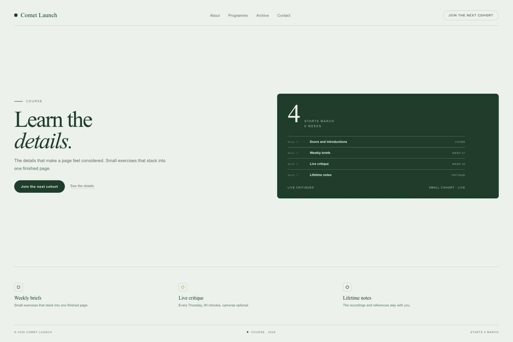Select the Live critique row in the schedule card
This screenshot has width=513, height=342.
376,164
